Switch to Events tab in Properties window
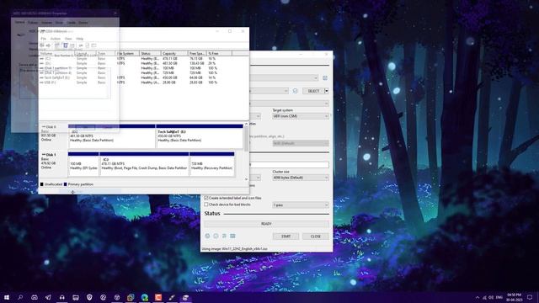The width and height of the screenshot is (539, 303). click(83, 23)
